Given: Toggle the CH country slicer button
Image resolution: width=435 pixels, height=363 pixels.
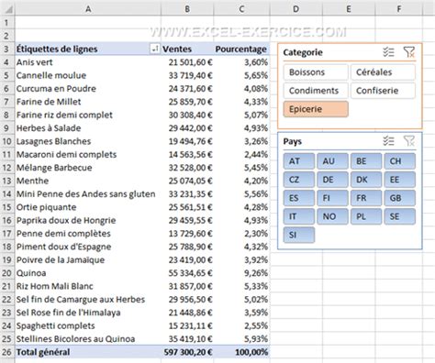Looking at the screenshot, I should 400,161.
